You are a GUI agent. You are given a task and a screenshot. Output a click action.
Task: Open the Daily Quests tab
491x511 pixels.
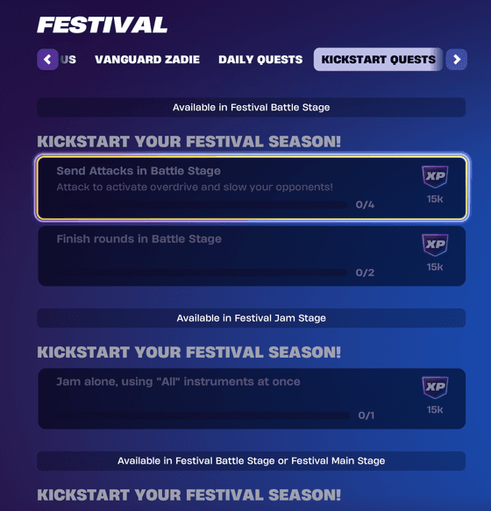point(260,60)
